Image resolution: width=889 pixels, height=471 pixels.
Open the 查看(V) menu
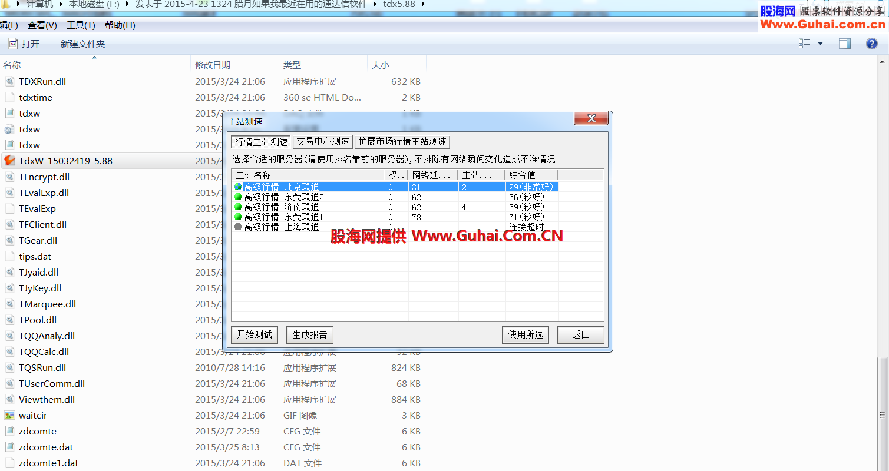[42, 25]
